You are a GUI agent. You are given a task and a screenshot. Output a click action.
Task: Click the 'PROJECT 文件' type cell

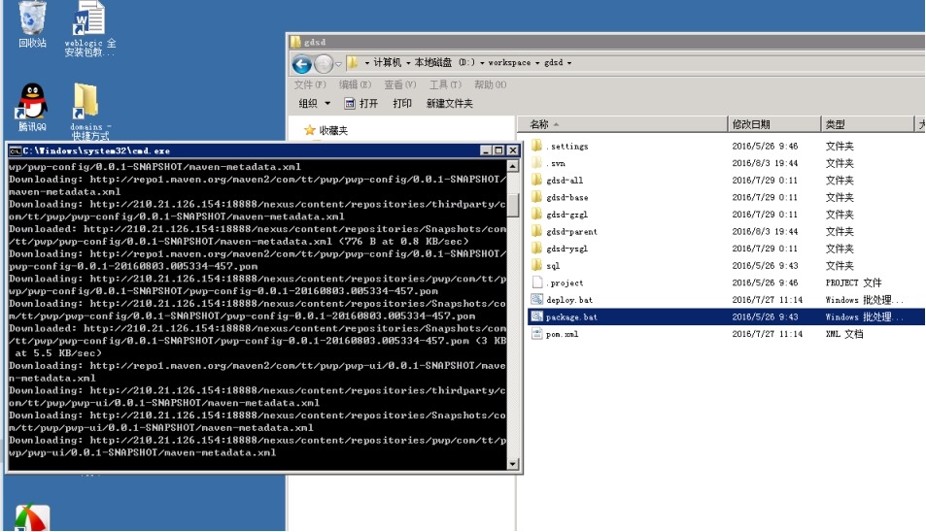(853, 283)
